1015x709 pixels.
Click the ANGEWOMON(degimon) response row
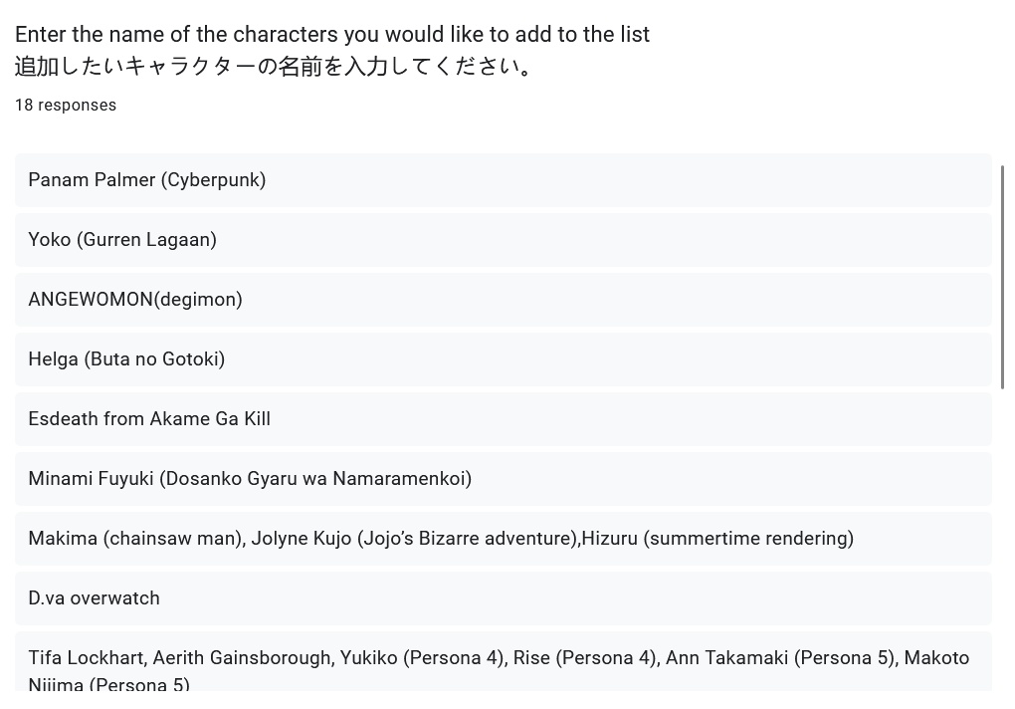135,300
